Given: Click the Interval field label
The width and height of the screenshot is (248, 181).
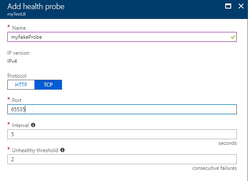Looking at the screenshot, I should (20, 125).
